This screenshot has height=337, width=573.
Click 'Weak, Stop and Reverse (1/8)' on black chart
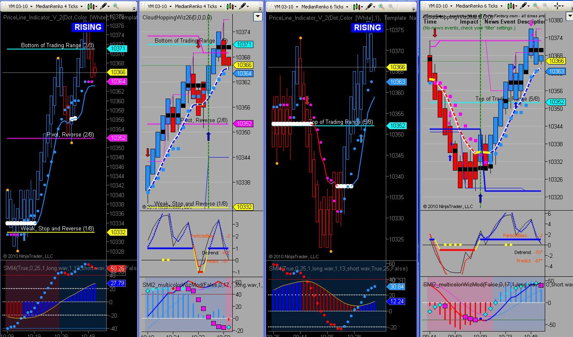(57, 228)
